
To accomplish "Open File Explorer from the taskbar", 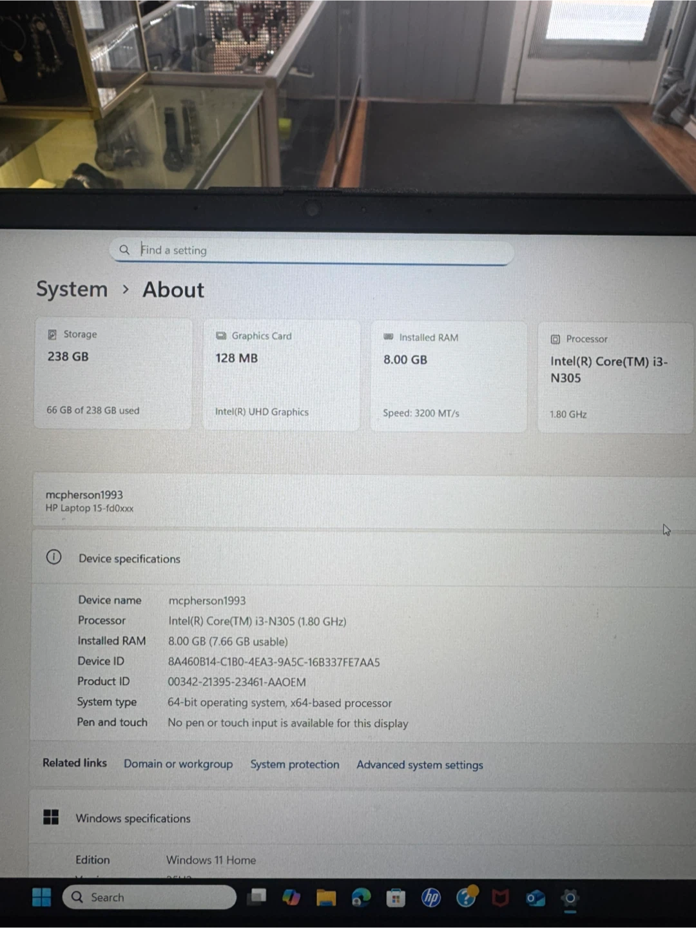I will point(326,898).
